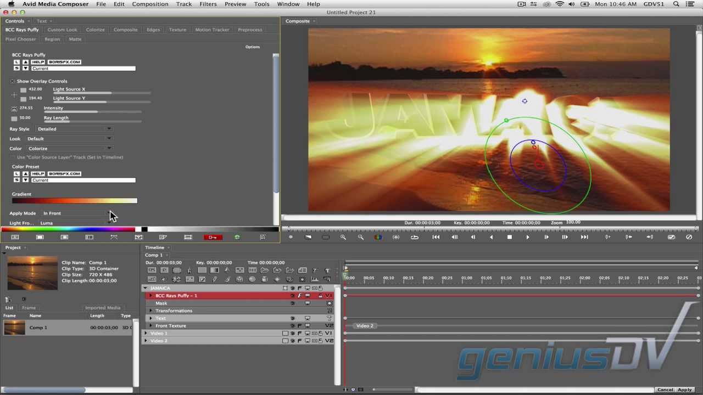Select the Comp 1 row in the Project list
703x395 pixels.
(x=67, y=328)
